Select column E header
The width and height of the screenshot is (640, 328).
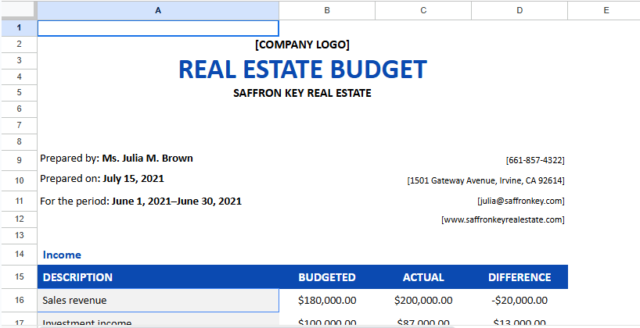606,10
